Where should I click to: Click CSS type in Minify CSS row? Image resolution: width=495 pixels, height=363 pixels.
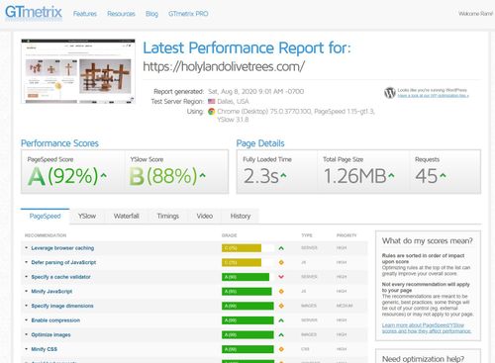pos(305,349)
